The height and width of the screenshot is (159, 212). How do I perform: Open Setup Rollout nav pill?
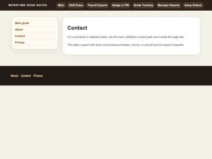[193, 5]
